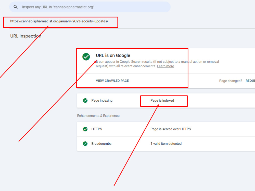Viewport: 255px width, 191px height.
Task: Click Page is served over HTTPS text
Action: 171,129
